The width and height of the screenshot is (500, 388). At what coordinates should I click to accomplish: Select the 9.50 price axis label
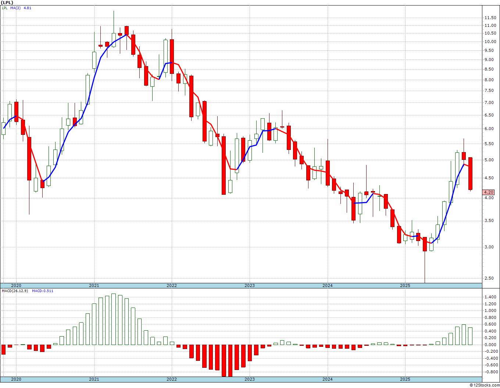pyautogui.click(x=489, y=50)
